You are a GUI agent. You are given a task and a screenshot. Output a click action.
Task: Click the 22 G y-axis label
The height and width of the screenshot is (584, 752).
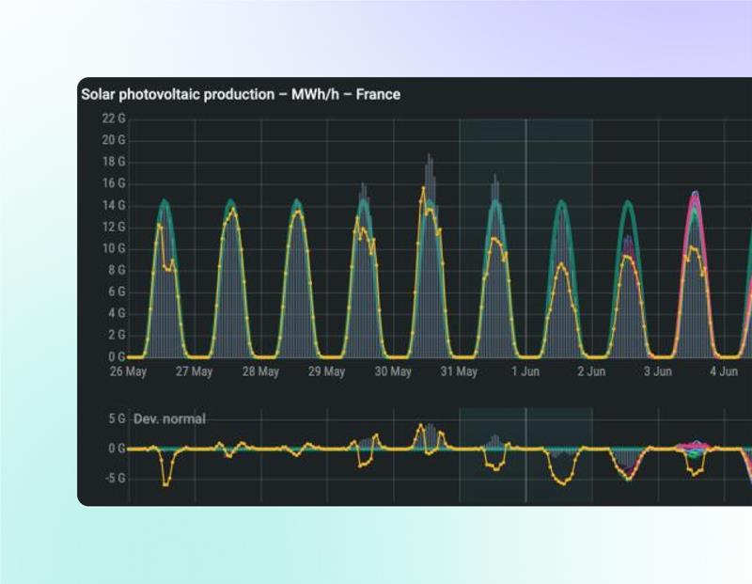click(114, 118)
